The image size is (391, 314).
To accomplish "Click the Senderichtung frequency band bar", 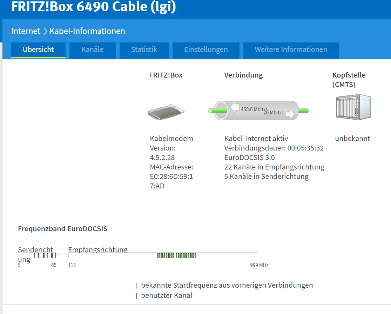I will (37, 255).
